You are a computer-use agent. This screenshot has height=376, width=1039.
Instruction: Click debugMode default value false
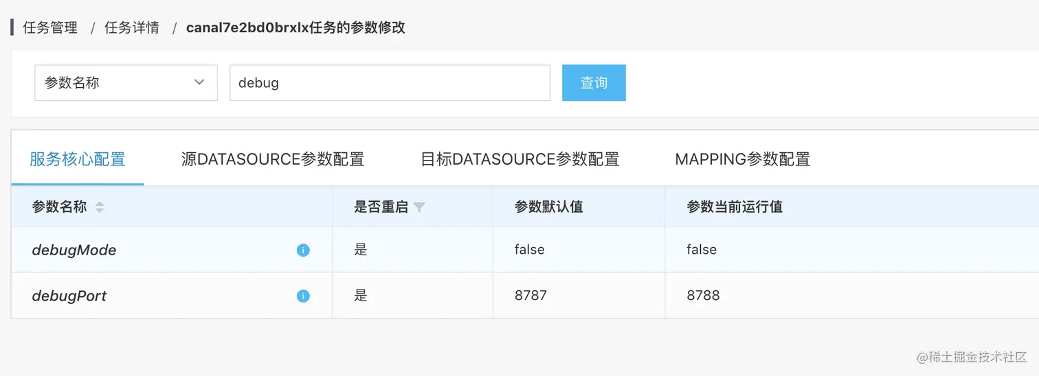point(530,250)
